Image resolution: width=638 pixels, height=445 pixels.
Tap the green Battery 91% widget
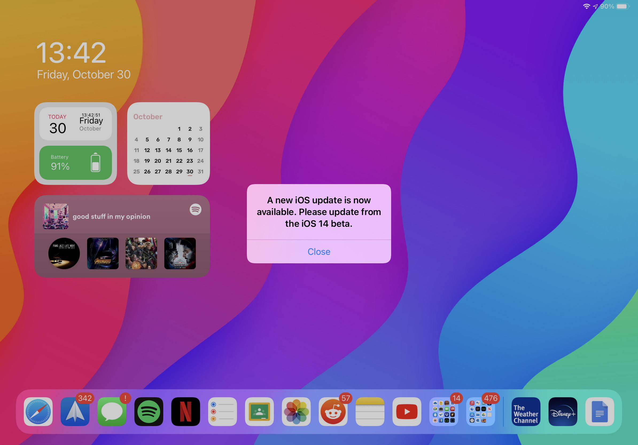[x=76, y=162]
